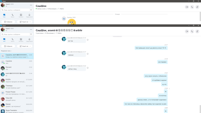Click message about 'превышен лимит'
This screenshot has height=113, width=201.
coord(151,48)
